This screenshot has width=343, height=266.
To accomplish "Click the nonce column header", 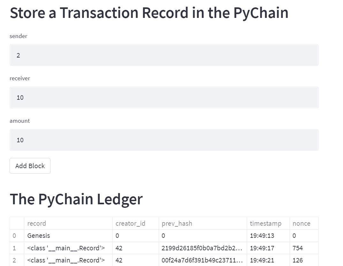I will 301,223.
